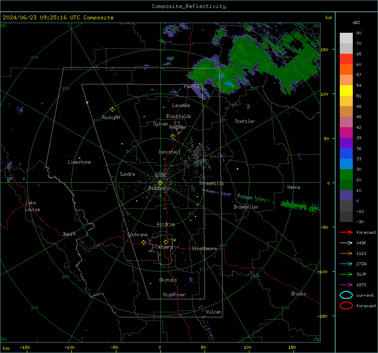This screenshot has width=378, height=353.
Task: Select the orange 111V arrow icon
Action: pyautogui.click(x=346, y=253)
